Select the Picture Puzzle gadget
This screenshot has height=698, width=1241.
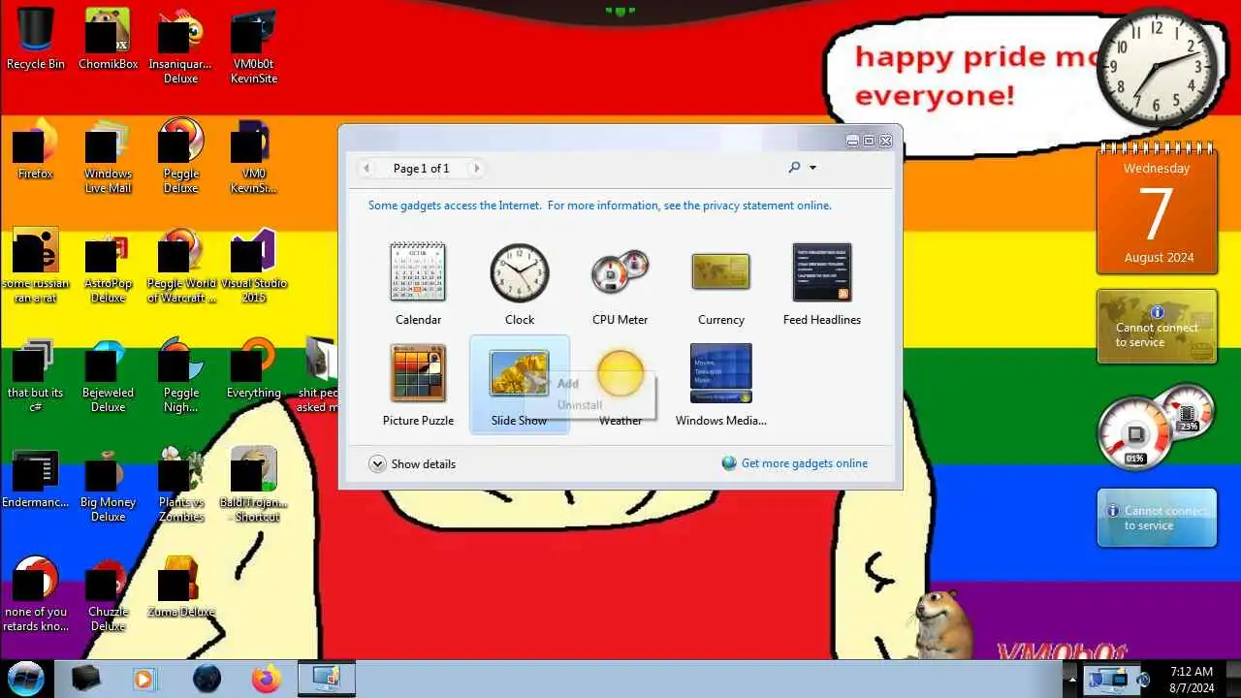(x=418, y=385)
